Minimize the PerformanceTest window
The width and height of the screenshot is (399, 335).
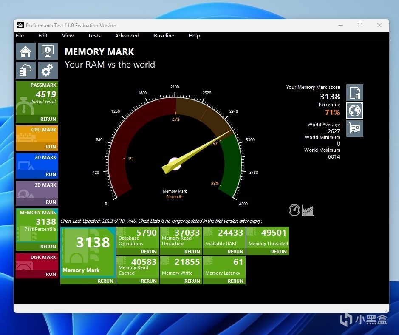pos(341,25)
